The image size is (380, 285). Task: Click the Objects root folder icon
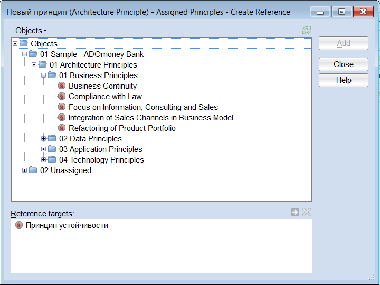click(x=24, y=43)
